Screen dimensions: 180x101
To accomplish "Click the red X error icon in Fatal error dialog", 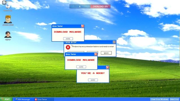I will pyautogui.click(x=68, y=47).
